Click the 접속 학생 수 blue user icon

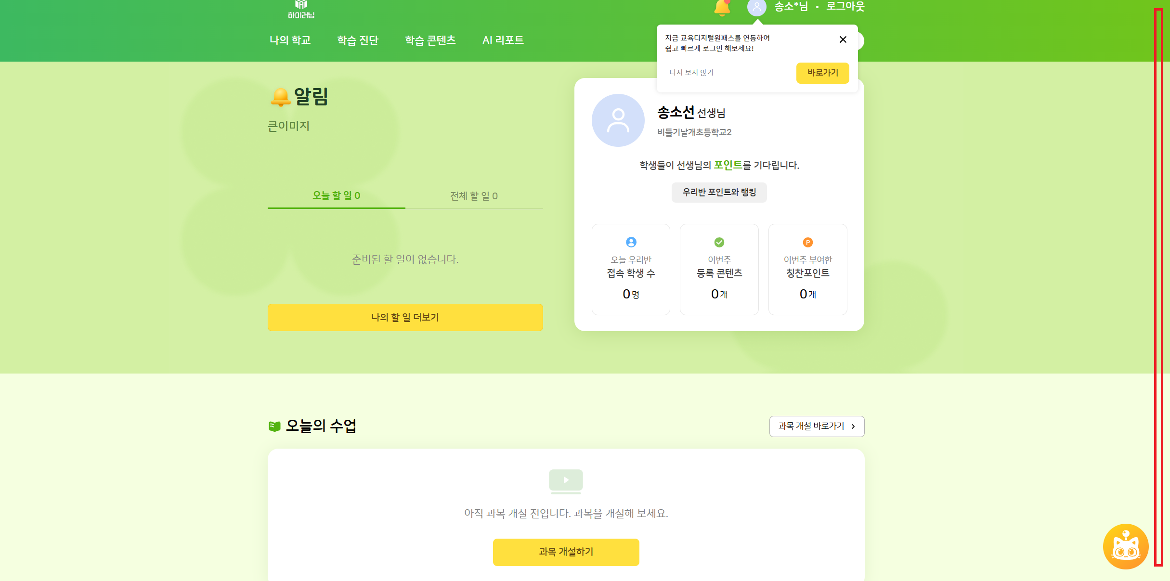(631, 242)
